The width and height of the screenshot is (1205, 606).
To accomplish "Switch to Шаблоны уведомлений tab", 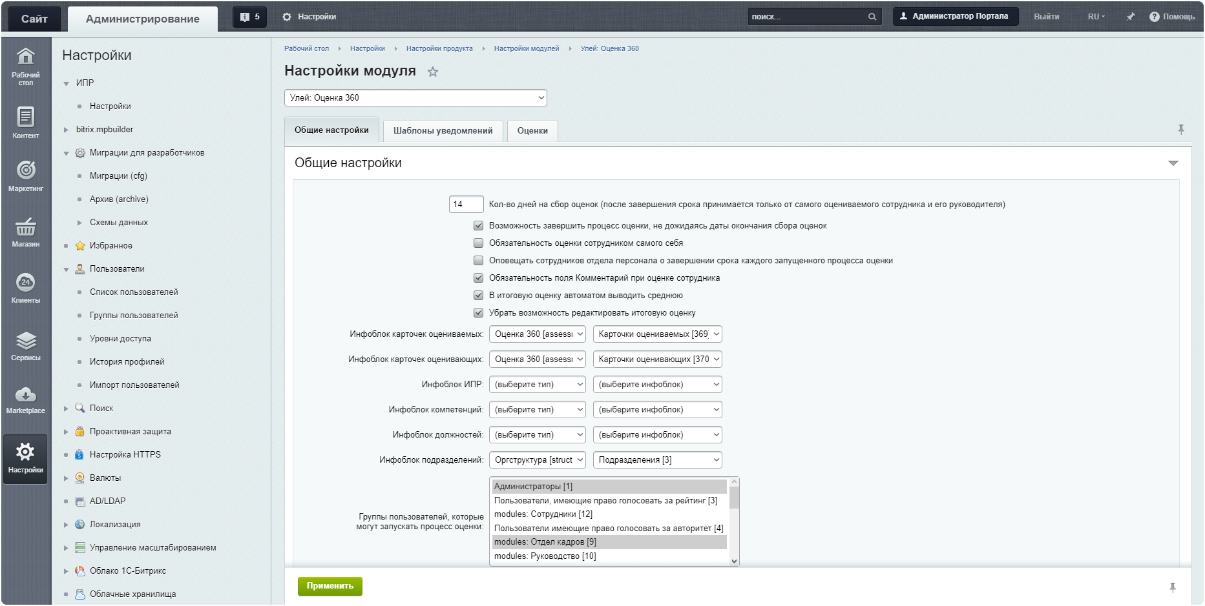I will point(443,131).
